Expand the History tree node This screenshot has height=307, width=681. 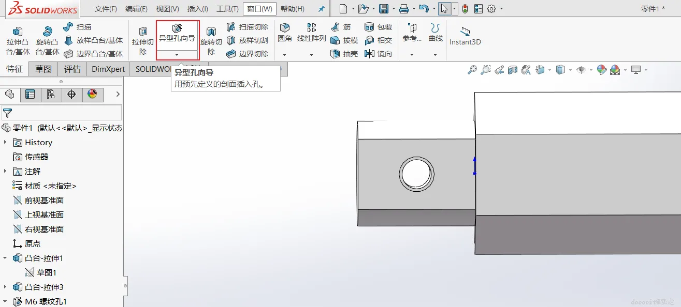click(5, 142)
